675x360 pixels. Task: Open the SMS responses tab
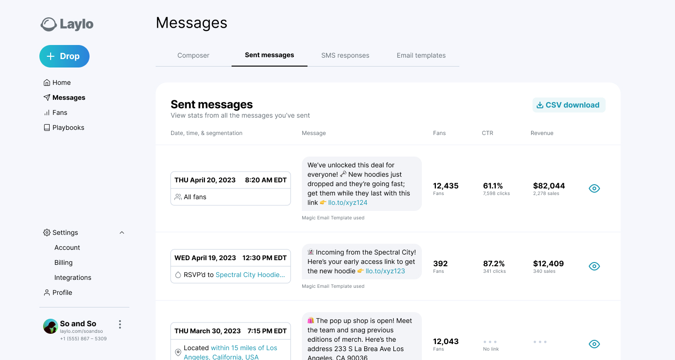point(345,55)
